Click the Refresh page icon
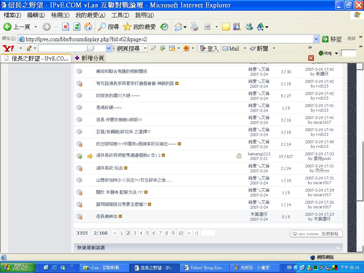Viewport: 364px width, 273px height. pyautogui.click(x=77, y=27)
